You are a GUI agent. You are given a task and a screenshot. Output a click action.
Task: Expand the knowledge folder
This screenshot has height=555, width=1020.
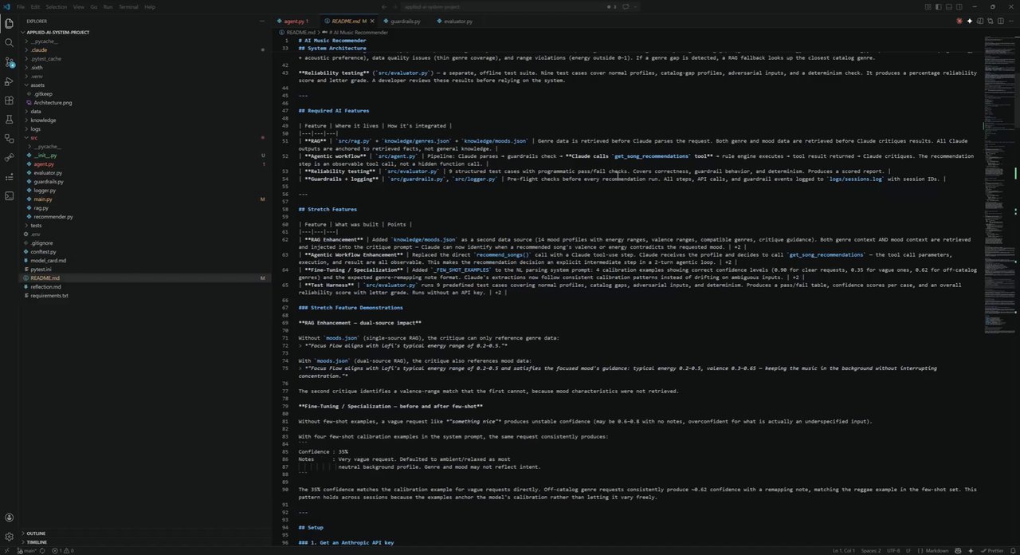43,120
